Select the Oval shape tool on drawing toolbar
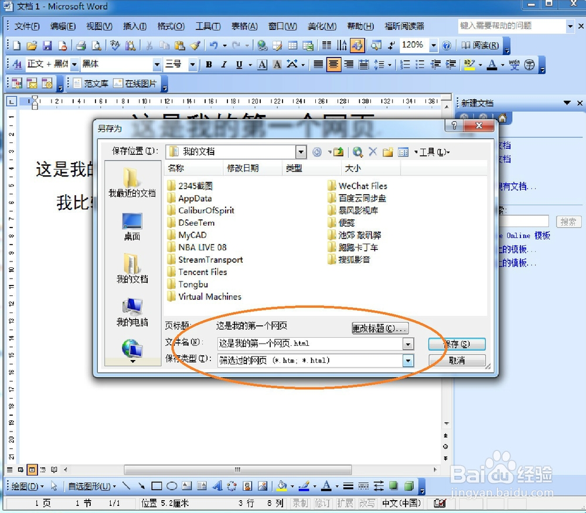Viewport: 586px width, 513px height. [x=172, y=486]
